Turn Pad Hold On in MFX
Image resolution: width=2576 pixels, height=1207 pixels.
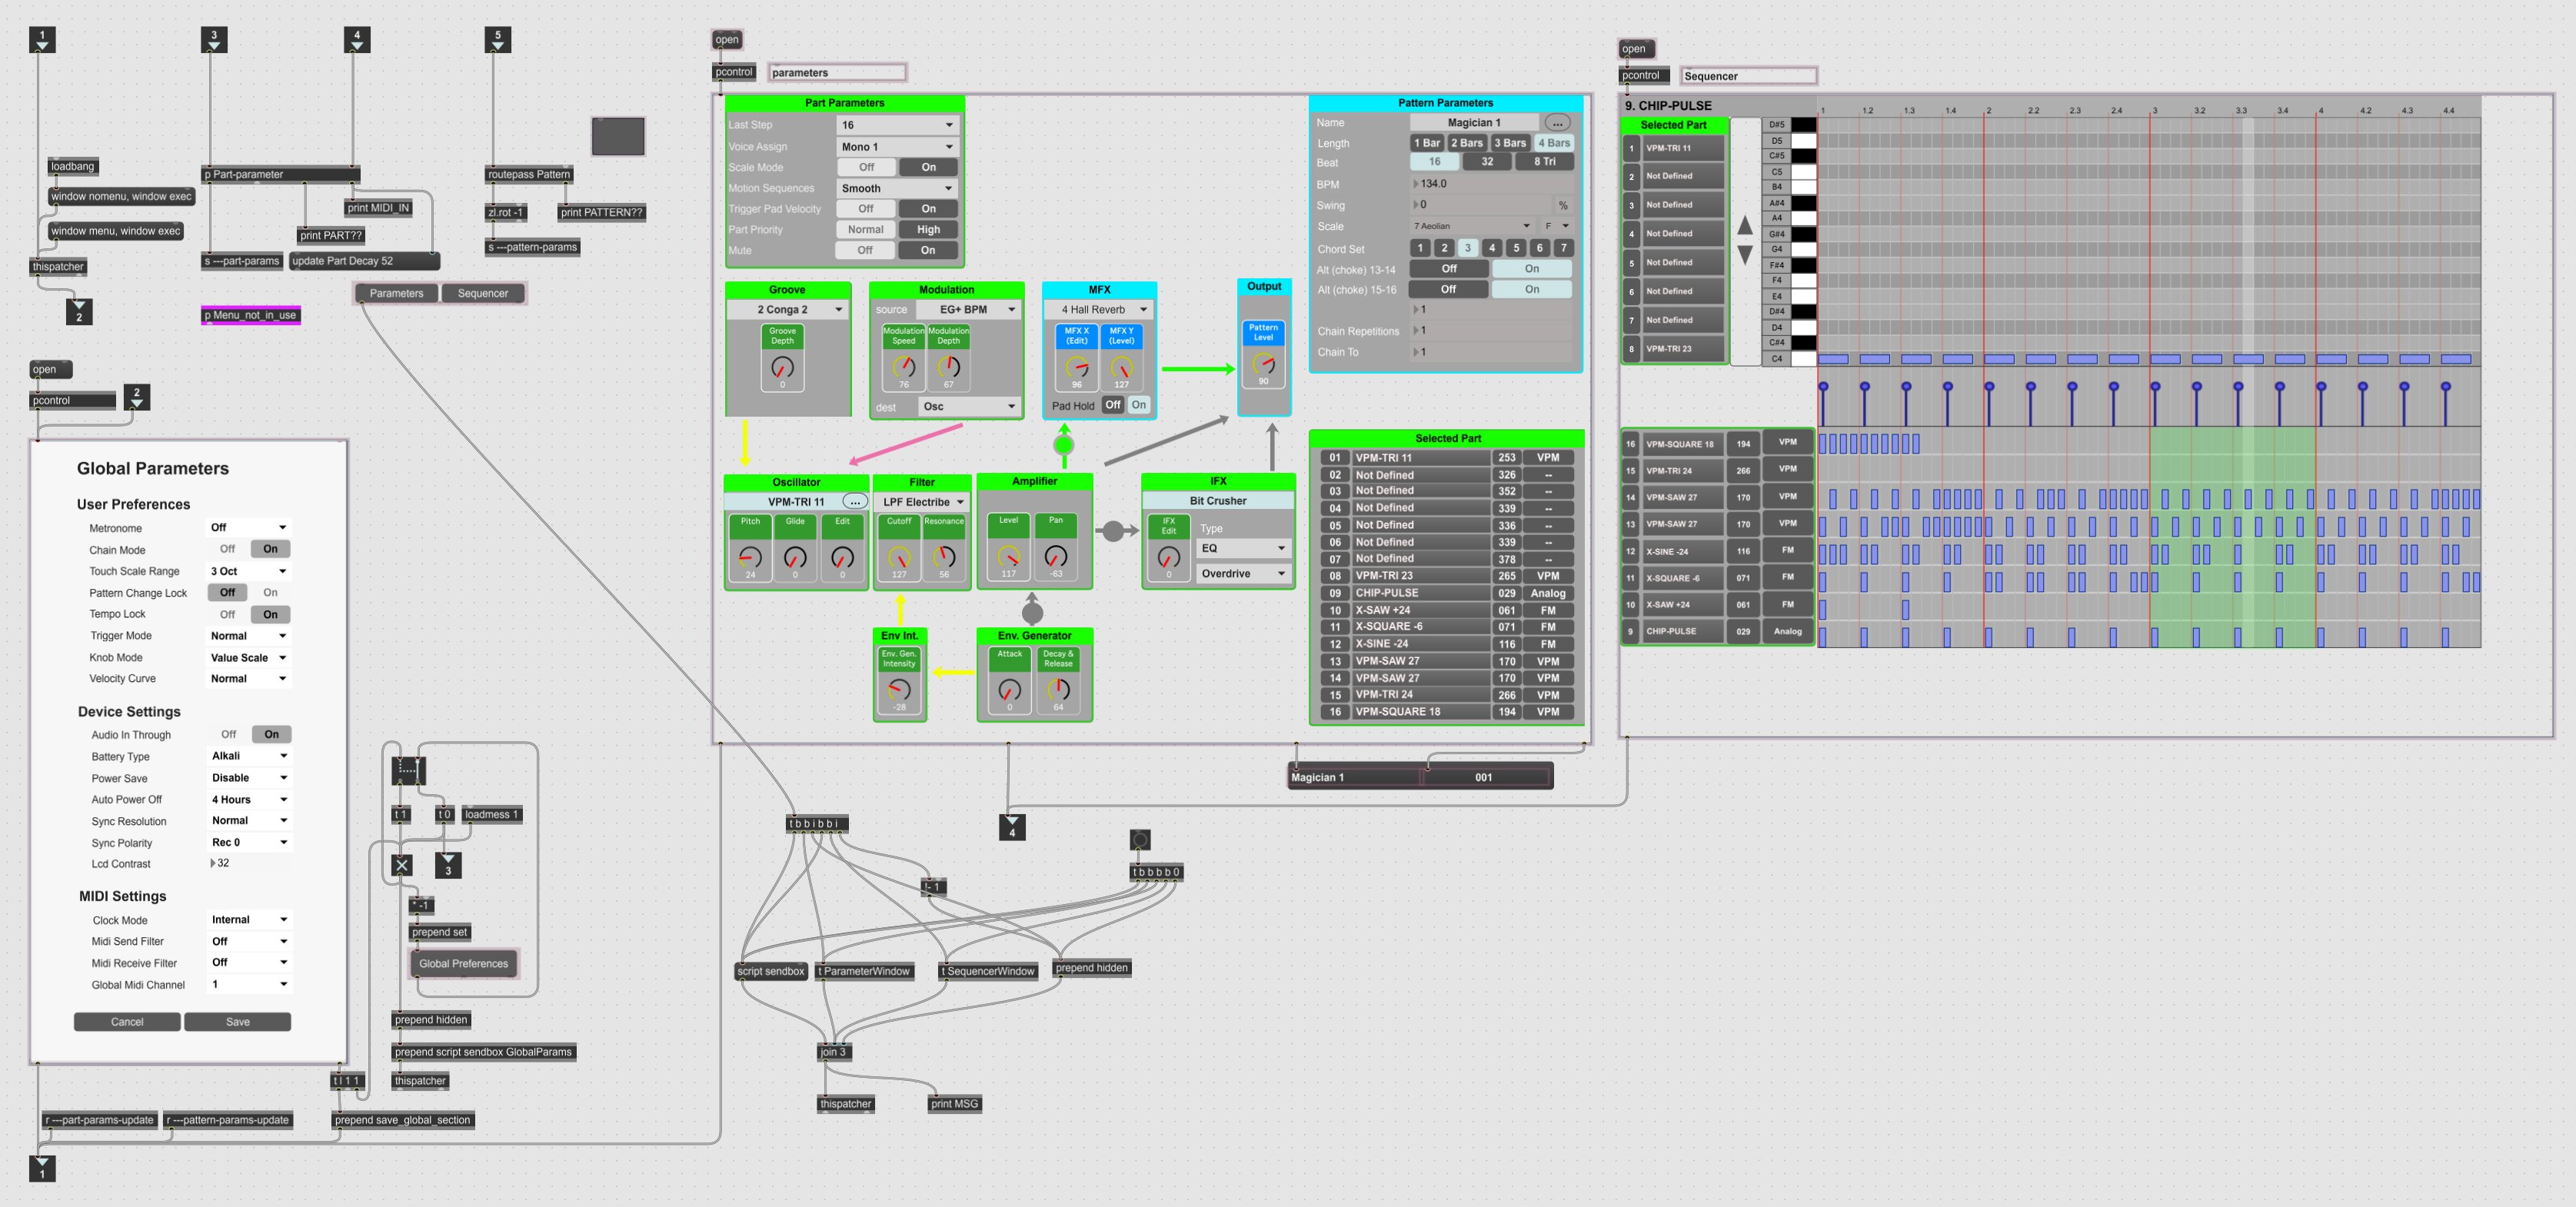coord(1139,405)
